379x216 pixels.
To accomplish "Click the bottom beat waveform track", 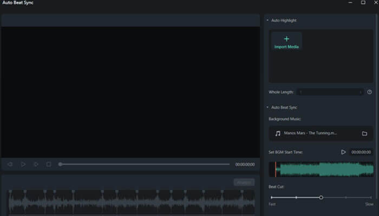I will pos(132,202).
